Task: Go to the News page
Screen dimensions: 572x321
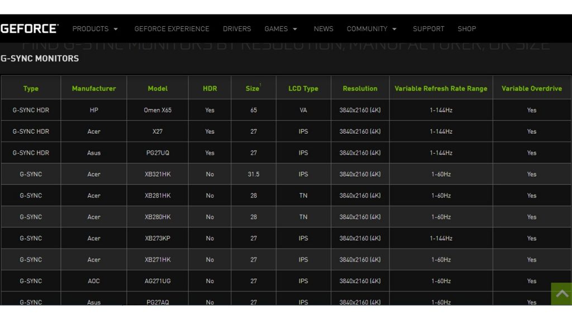Action: click(x=323, y=29)
